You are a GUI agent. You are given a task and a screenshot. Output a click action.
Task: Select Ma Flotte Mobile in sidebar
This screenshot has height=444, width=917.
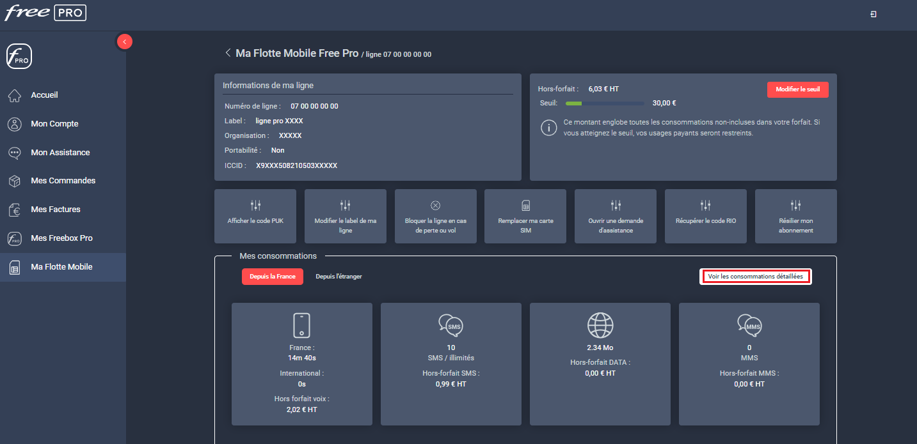coord(63,267)
